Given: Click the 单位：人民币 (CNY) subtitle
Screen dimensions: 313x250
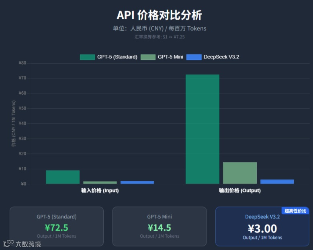Looking at the screenshot, I should point(160,28).
